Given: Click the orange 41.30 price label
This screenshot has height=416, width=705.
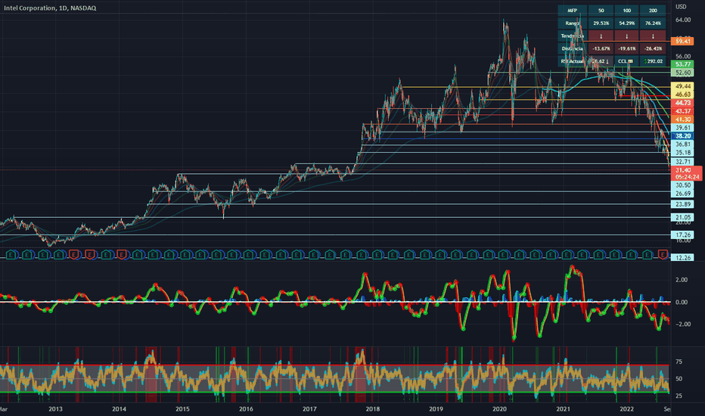Looking at the screenshot, I should (682, 120).
